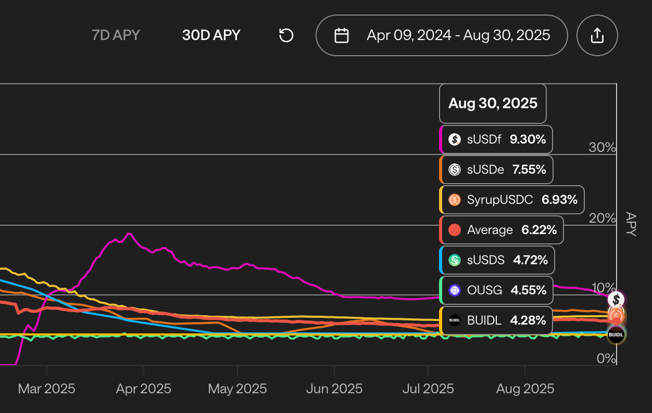This screenshot has height=413, width=652.
Task: Click the Apr 2025 axis label
Action: (144, 389)
